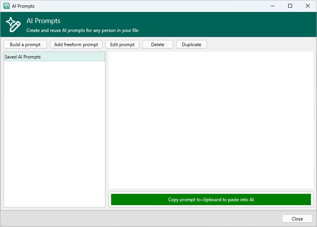317x227 pixels.
Task: Add a freeform prompt
Action: pos(76,45)
